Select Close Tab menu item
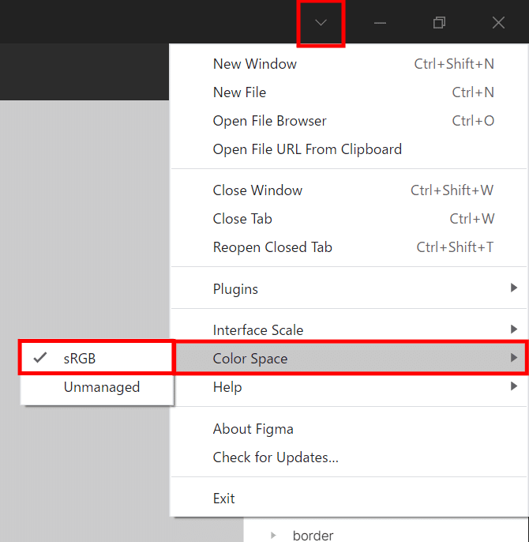The image size is (529, 542). (x=242, y=219)
